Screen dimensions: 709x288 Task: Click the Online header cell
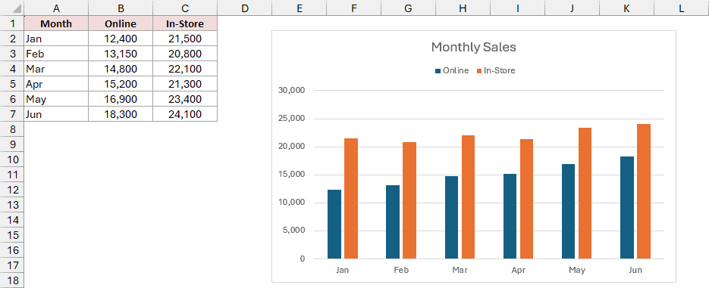pyautogui.click(x=121, y=23)
